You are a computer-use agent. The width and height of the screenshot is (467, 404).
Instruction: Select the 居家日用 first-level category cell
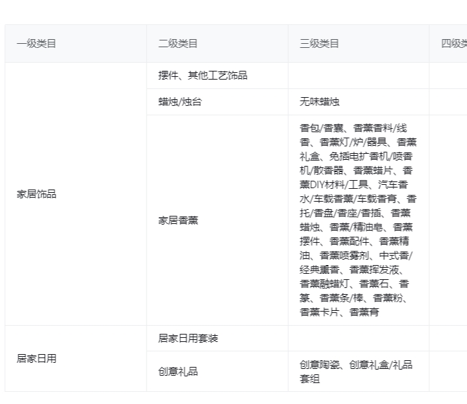(x=36, y=358)
